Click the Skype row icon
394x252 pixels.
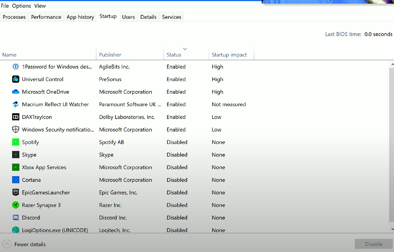[15, 155]
